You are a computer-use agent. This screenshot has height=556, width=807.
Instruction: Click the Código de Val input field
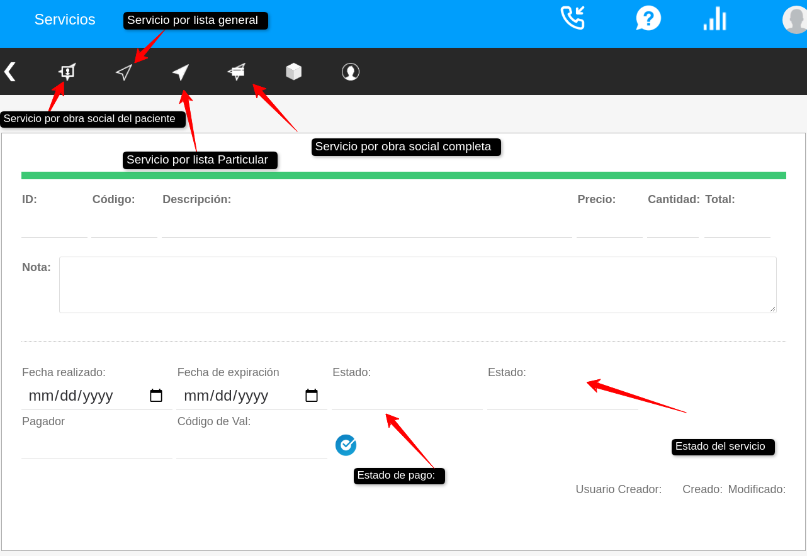251,446
